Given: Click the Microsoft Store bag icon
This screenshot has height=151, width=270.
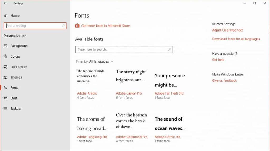Looking at the screenshot, I should pyautogui.click(x=77, y=25).
